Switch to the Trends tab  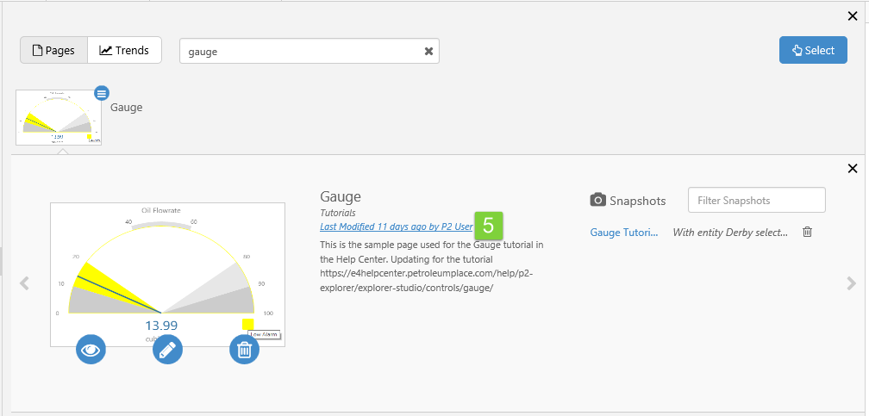tap(124, 51)
